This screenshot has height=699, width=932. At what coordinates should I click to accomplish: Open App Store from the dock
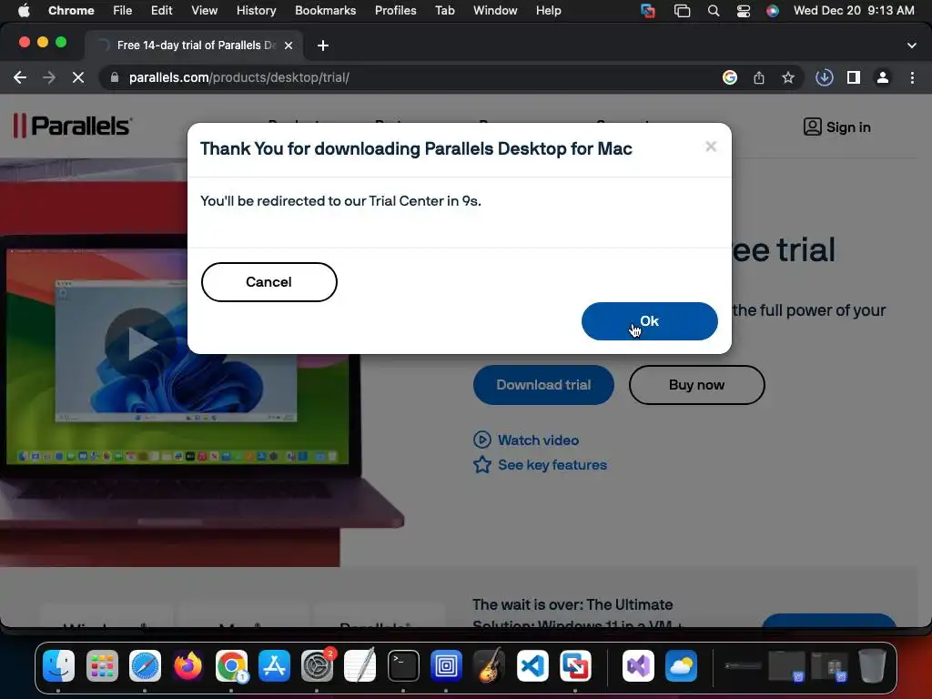click(274, 665)
